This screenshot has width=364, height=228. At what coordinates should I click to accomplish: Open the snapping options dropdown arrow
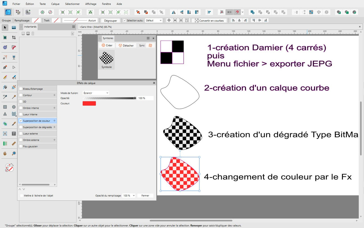coord(243,12)
